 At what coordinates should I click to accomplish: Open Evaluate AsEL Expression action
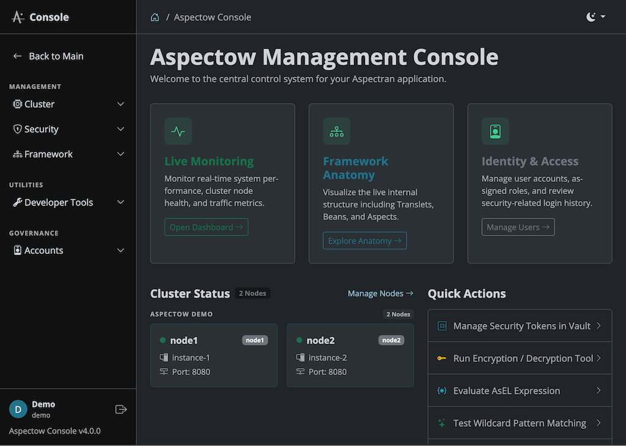pos(520,390)
